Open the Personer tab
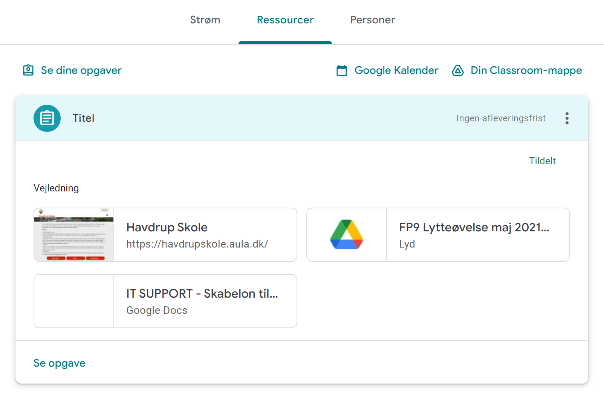 (x=372, y=20)
